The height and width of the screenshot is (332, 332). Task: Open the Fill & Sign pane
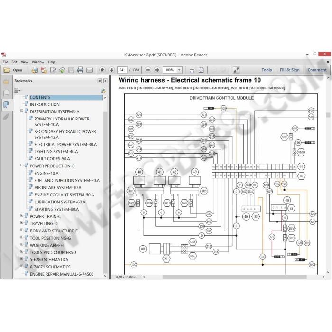(289, 70)
